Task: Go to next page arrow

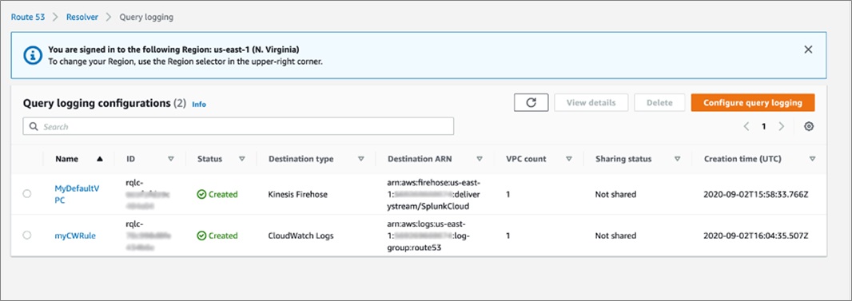Action: [782, 126]
